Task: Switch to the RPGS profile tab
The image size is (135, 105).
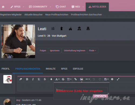Action: 64,69
